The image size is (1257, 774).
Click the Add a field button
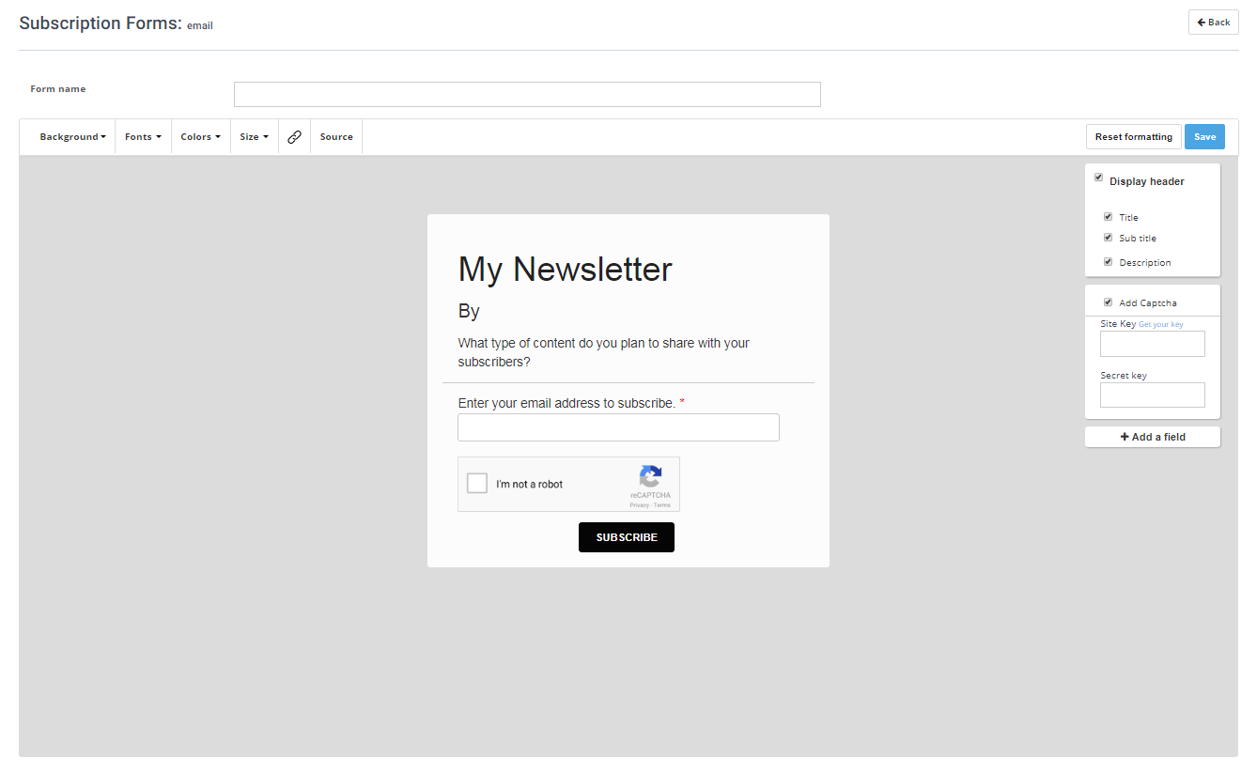(1153, 437)
